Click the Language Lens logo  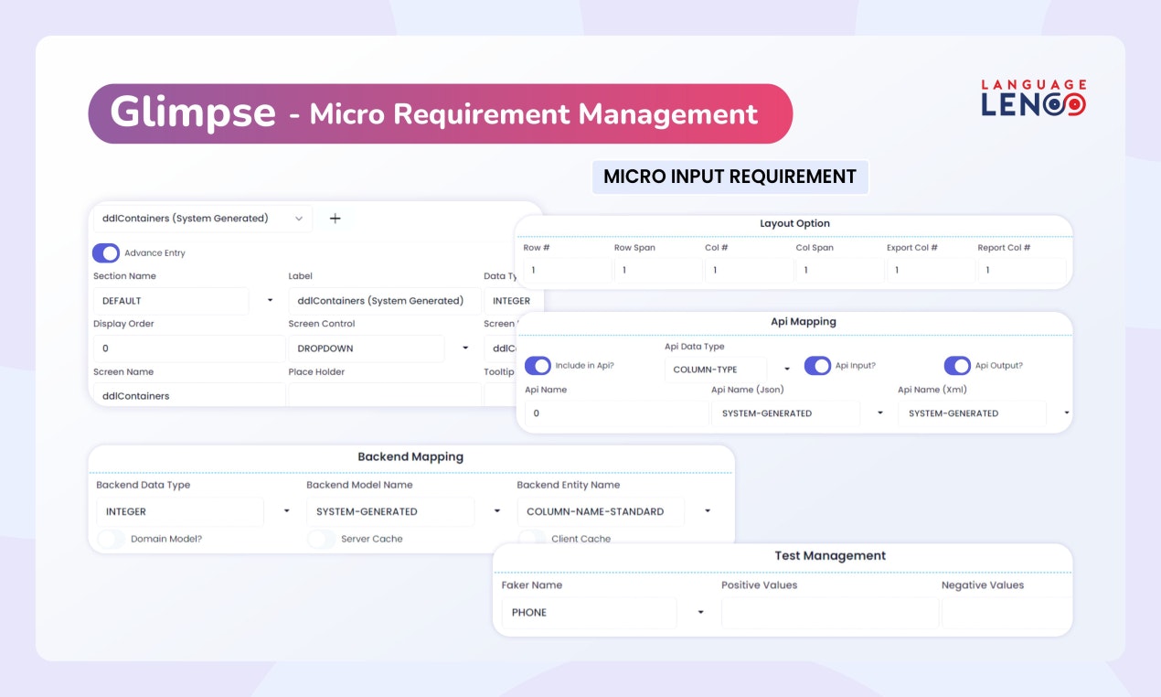(1034, 98)
